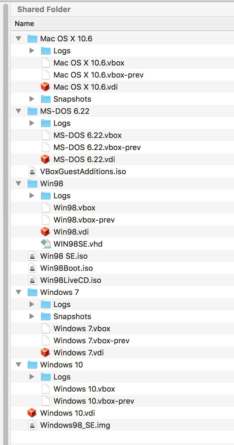The image size is (234, 445).
Task: Click the VBoxGuestAdditions.iso disk icon
Action: [32, 172]
